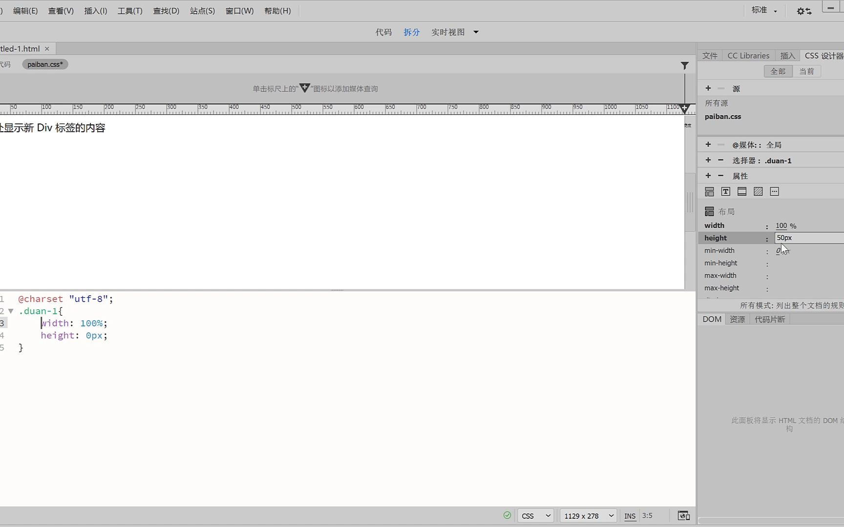Click the width value 100 in properties
This screenshot has width=844, height=527.
coord(781,226)
